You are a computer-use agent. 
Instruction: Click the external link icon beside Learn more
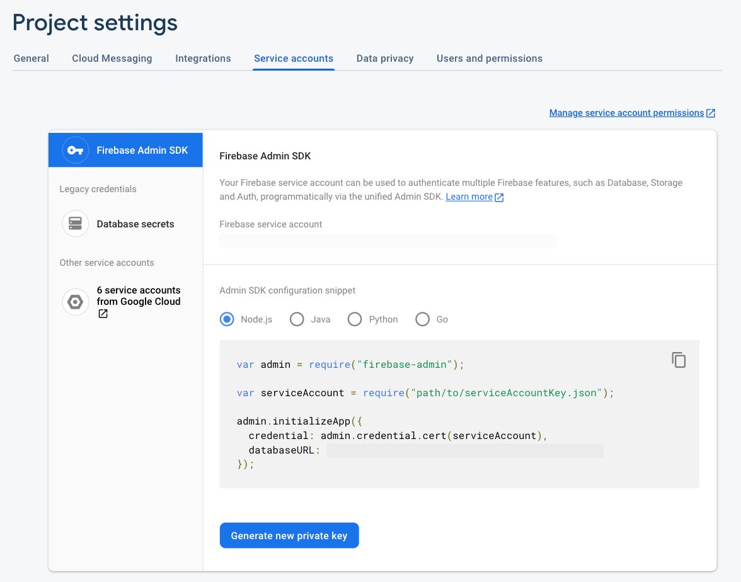click(499, 198)
